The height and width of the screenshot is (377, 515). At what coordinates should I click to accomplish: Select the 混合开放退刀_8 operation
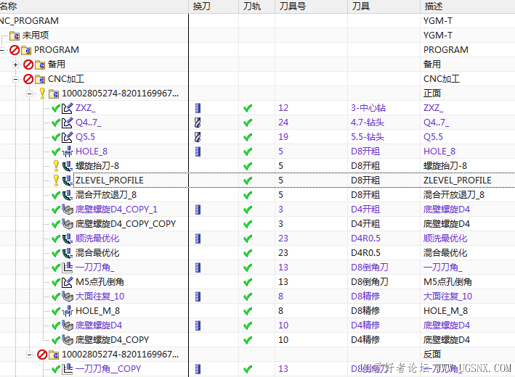pyautogui.click(x=106, y=195)
